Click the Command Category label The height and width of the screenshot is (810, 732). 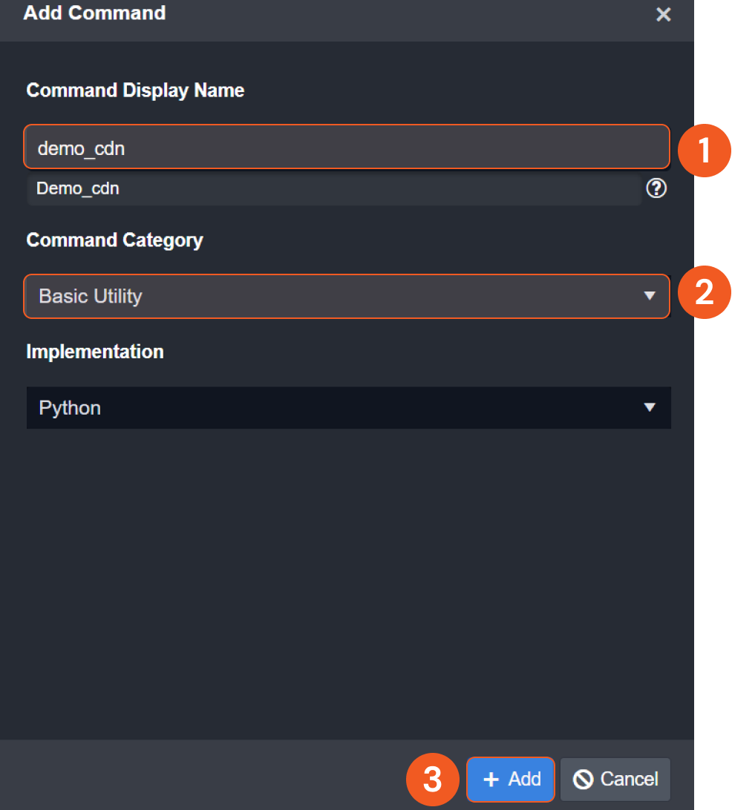tap(114, 240)
